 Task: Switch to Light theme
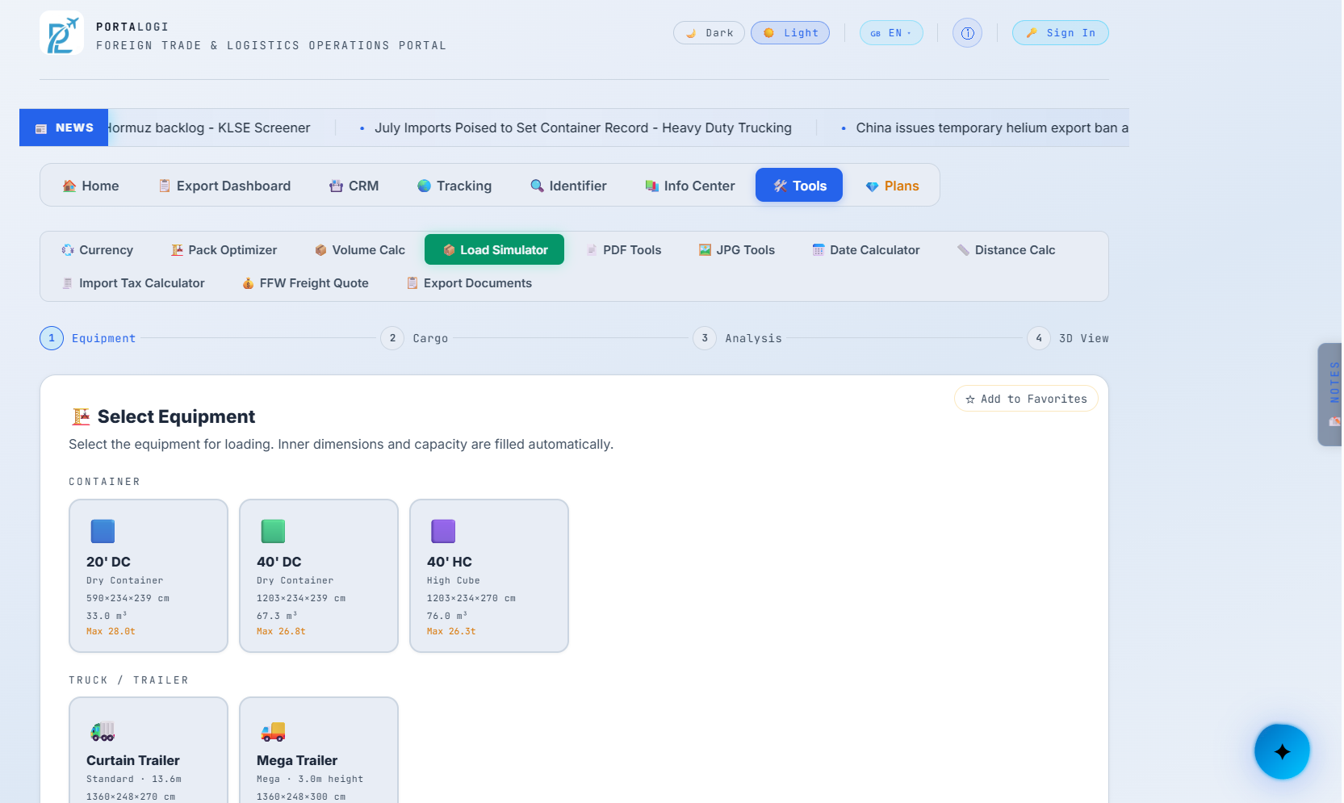click(790, 33)
